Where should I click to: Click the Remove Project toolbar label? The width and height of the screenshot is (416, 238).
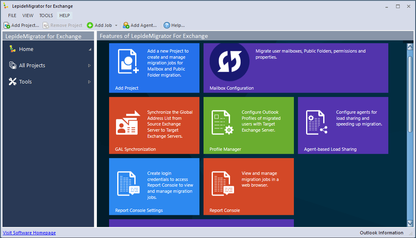(x=66, y=25)
